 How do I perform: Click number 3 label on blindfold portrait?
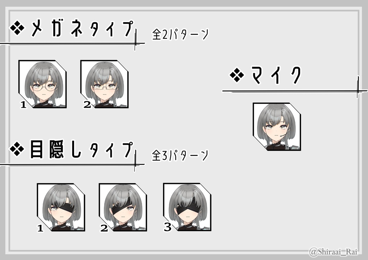click(167, 227)
